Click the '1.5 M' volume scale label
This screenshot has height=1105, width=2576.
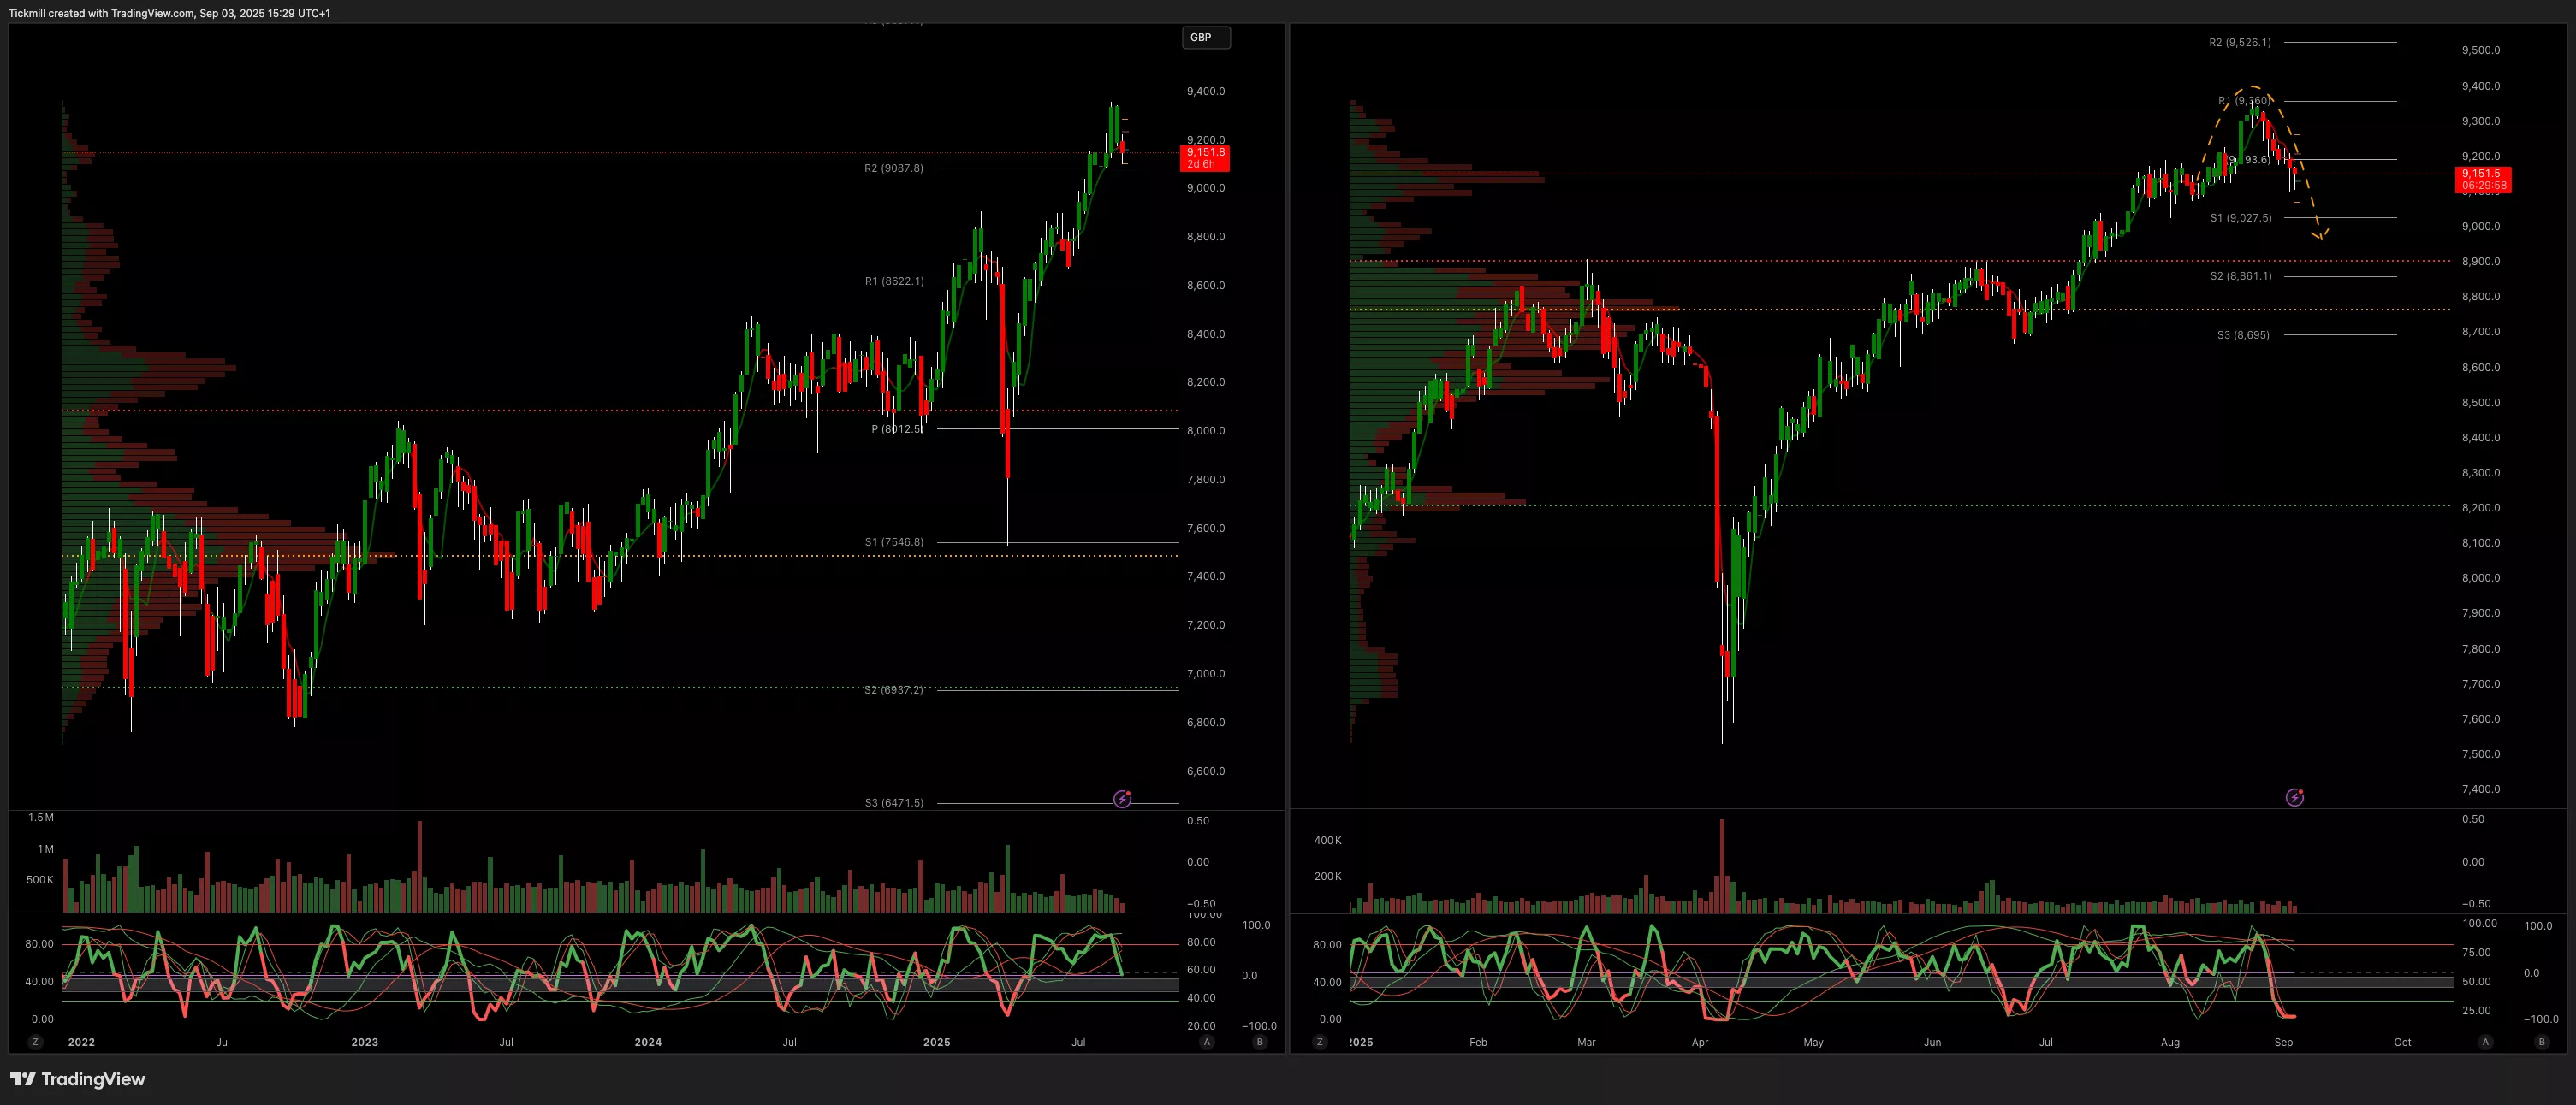pos(41,818)
